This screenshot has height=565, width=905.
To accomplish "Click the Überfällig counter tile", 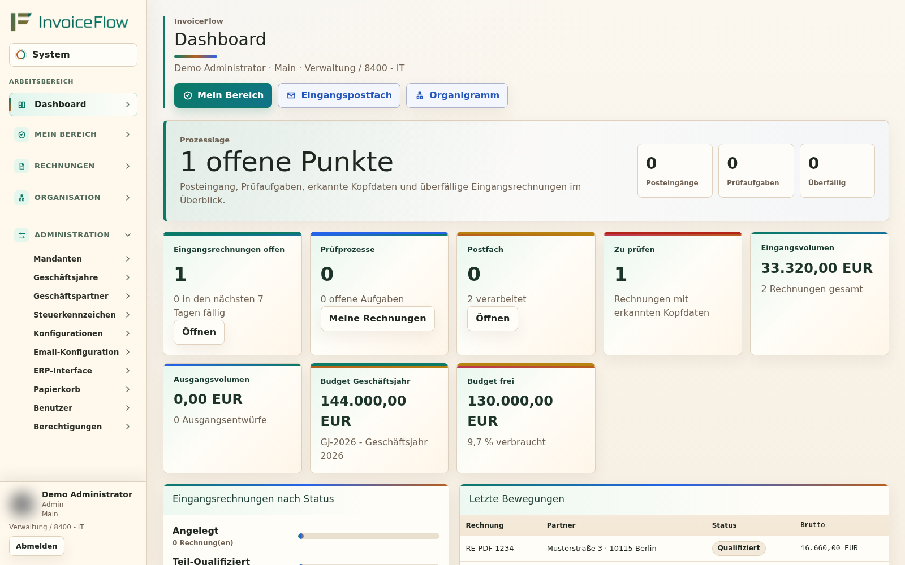I will pyautogui.click(x=837, y=171).
